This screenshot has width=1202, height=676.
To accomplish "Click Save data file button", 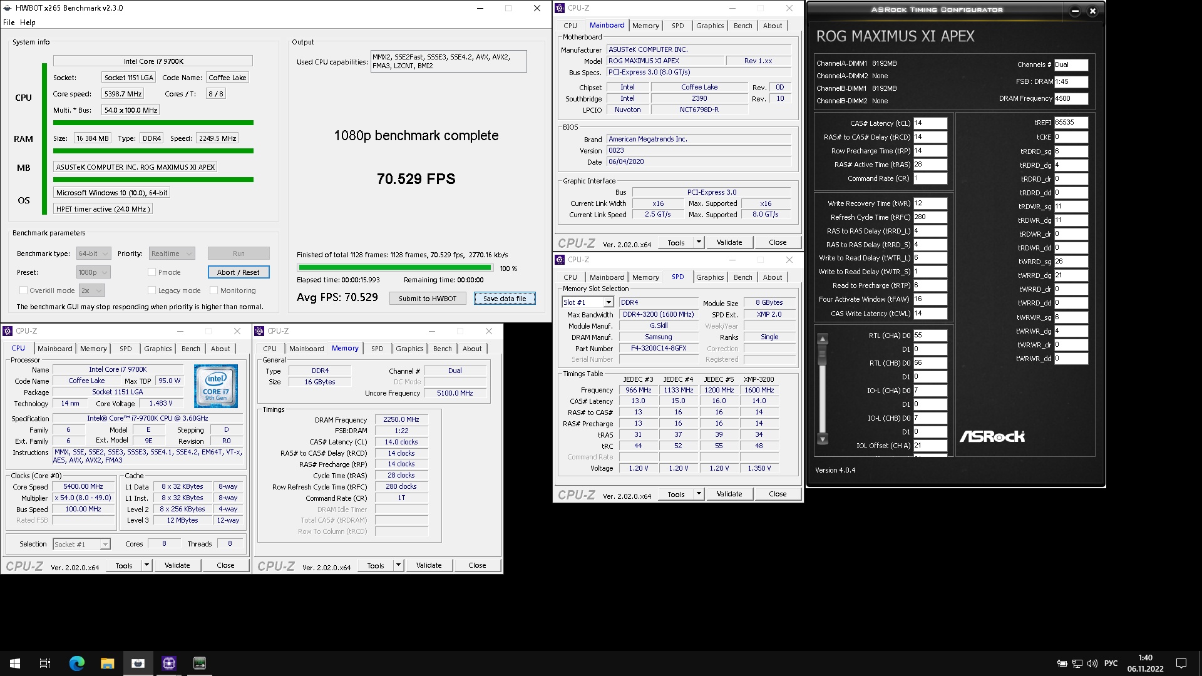I will pyautogui.click(x=505, y=299).
